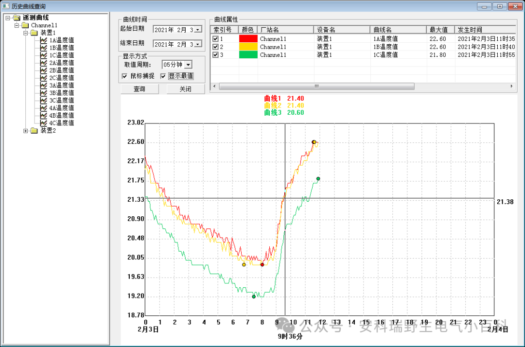Click the Channel1 folder icon in tree
The width and height of the screenshot is (525, 347).
pos(25,25)
